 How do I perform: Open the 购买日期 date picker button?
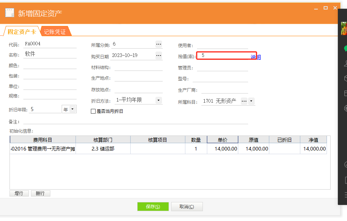pos(158,56)
